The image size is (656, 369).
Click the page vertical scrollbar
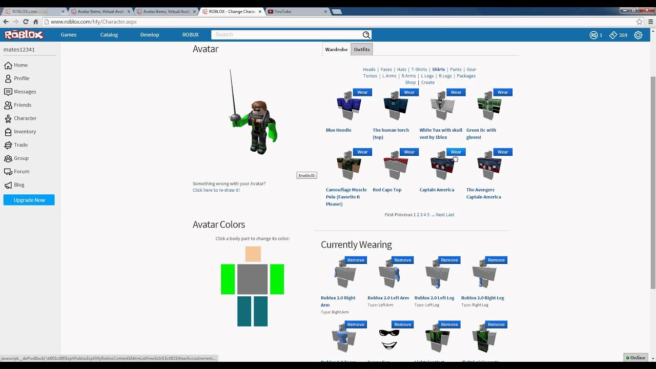coord(652,182)
